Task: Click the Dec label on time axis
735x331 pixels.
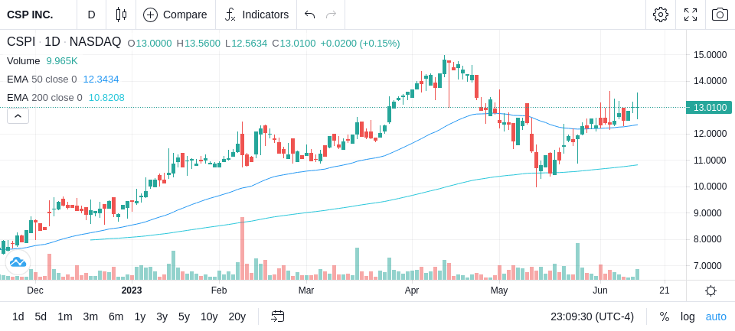Action: coord(35,290)
